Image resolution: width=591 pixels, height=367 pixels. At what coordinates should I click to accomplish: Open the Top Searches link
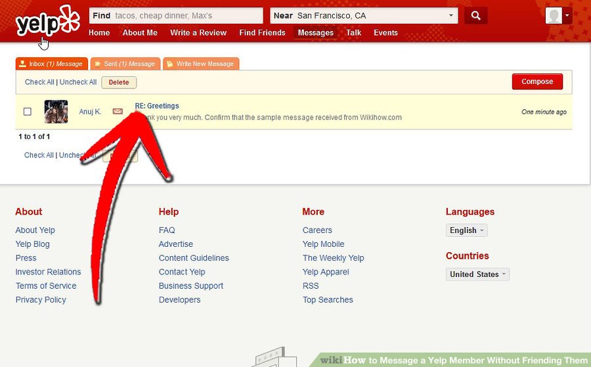[x=328, y=300]
